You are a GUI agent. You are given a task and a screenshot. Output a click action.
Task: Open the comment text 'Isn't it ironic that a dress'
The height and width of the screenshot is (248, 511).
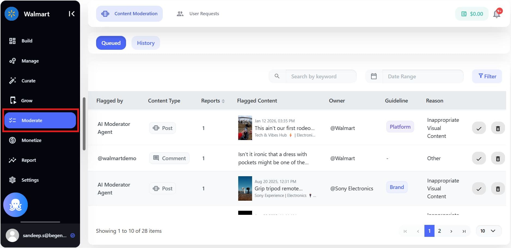tap(273, 158)
